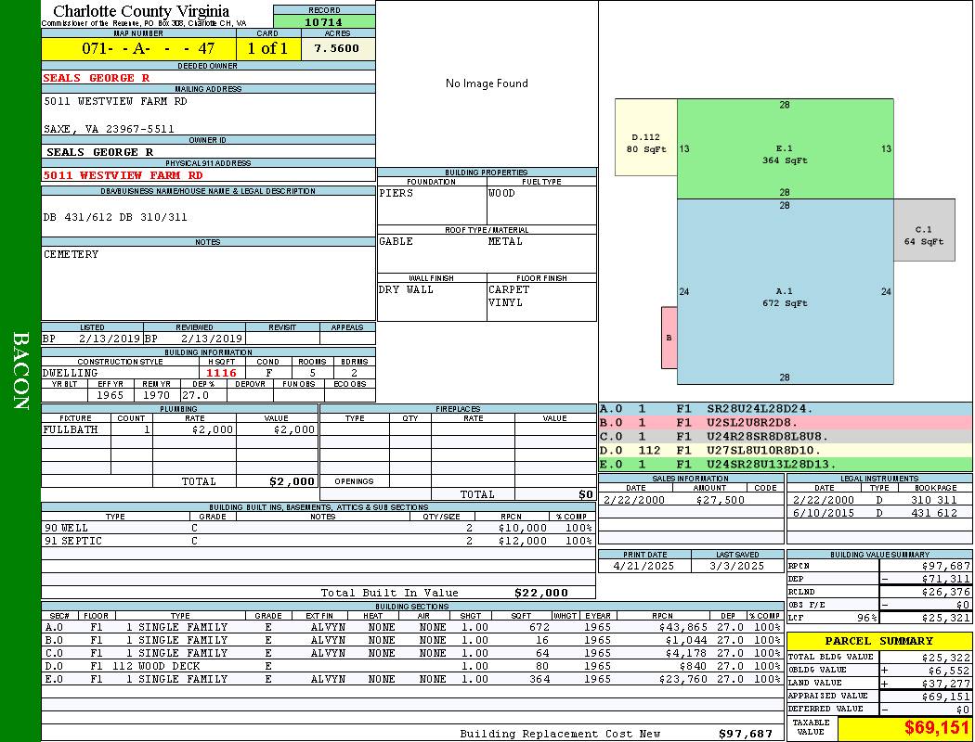Select sketch legend row E.0 U24SR28U13L28D13
975x742 pixels.
pyautogui.click(x=785, y=464)
